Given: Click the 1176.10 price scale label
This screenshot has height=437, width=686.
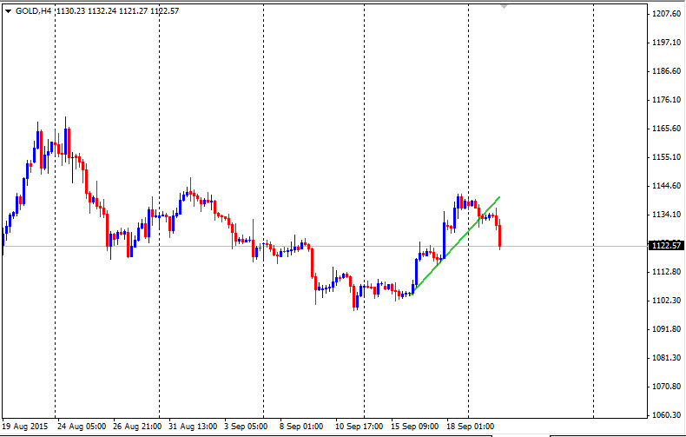Looking at the screenshot, I should coord(666,100).
